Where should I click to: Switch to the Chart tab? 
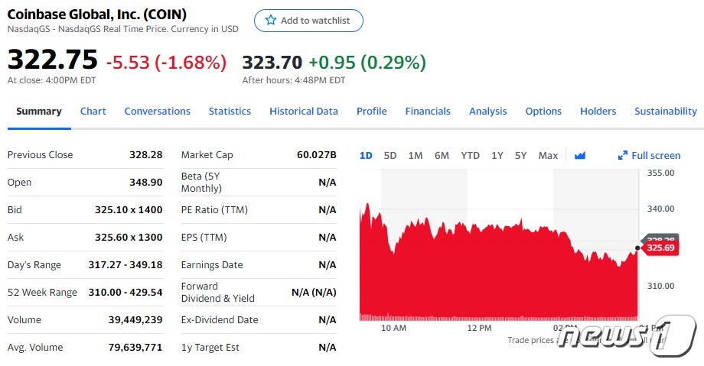[93, 111]
